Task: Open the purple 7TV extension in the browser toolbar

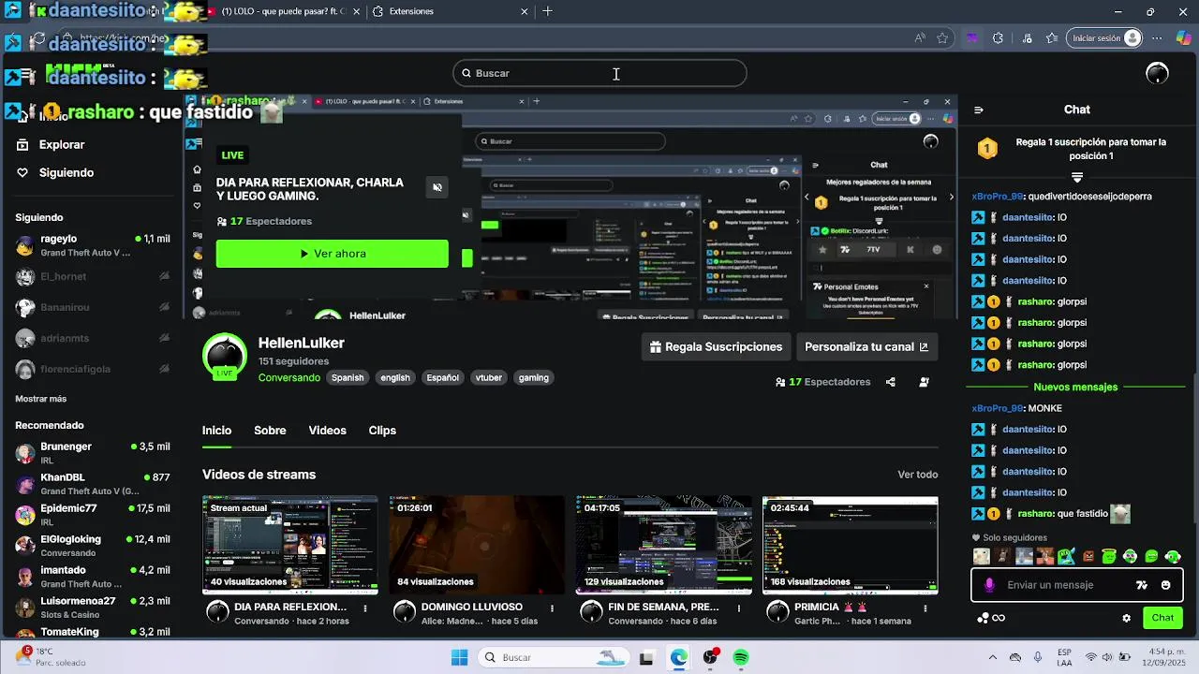Action: pyautogui.click(x=972, y=38)
